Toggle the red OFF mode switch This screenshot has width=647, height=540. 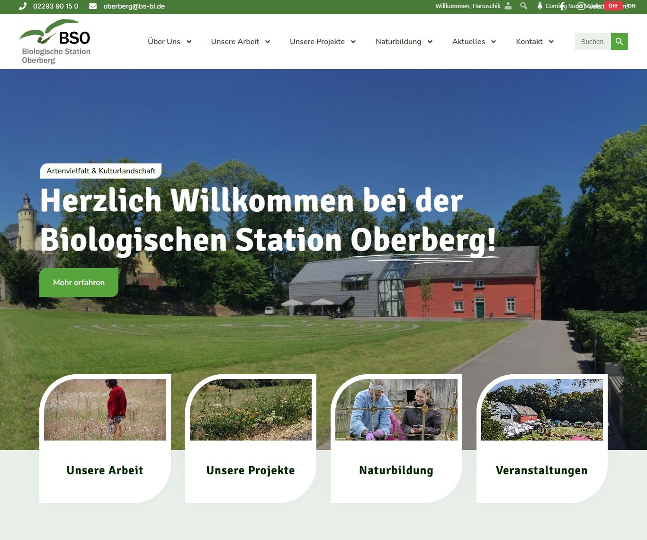613,6
